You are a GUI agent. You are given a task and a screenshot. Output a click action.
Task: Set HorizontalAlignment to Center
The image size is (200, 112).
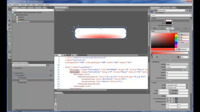tap(171, 99)
